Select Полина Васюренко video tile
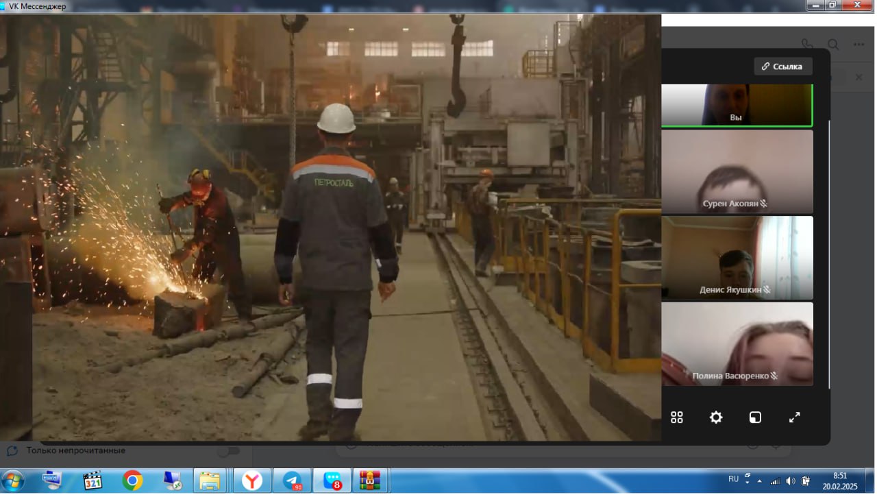The height and width of the screenshot is (497, 877). coord(737,344)
